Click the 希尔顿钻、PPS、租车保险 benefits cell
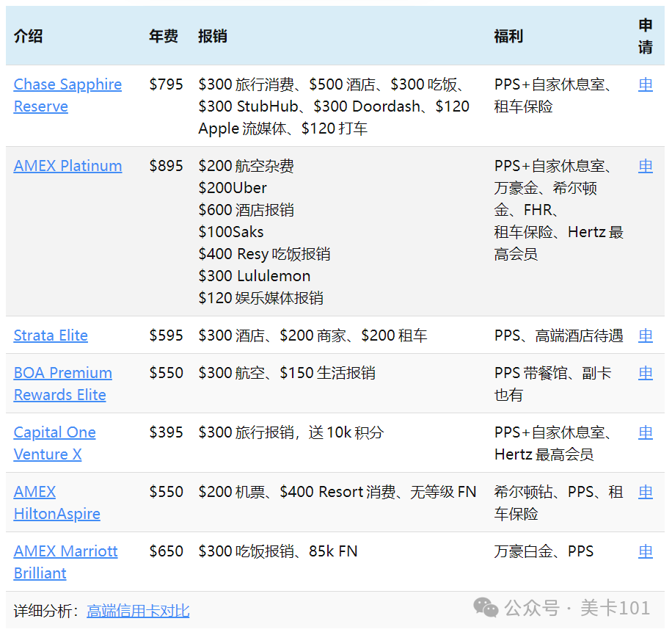 point(558,503)
